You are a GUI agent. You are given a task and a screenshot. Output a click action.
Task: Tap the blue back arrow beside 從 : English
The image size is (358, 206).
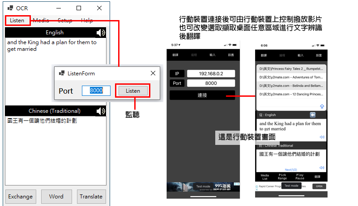(x=312, y=115)
